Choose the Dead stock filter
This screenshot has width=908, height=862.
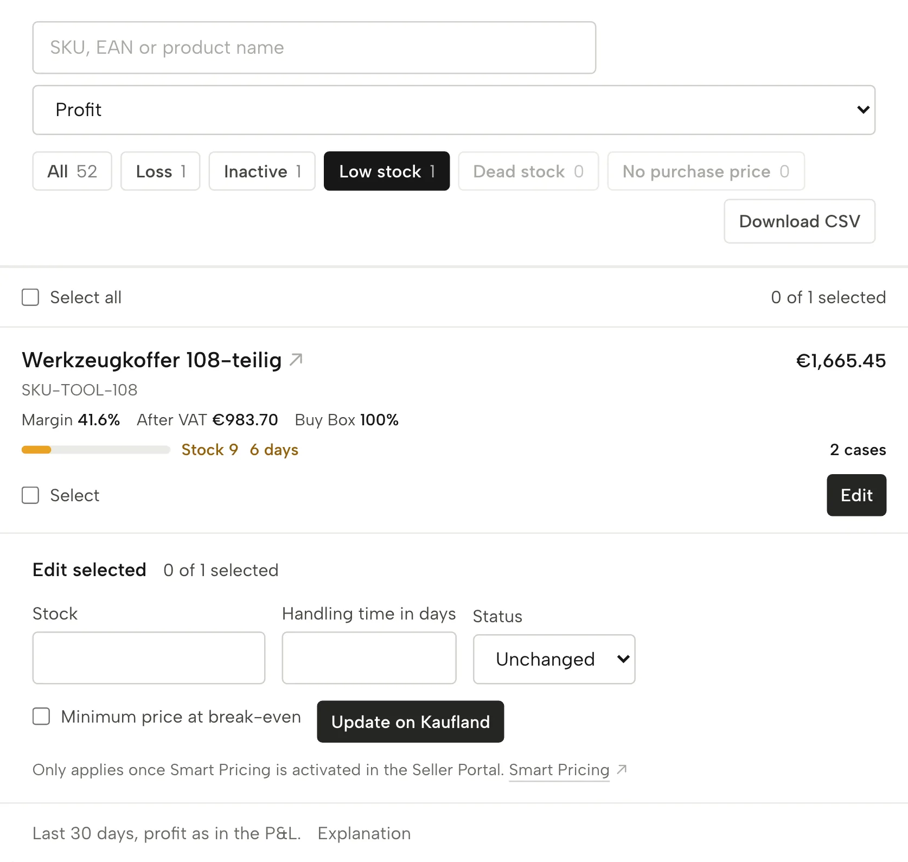click(528, 171)
